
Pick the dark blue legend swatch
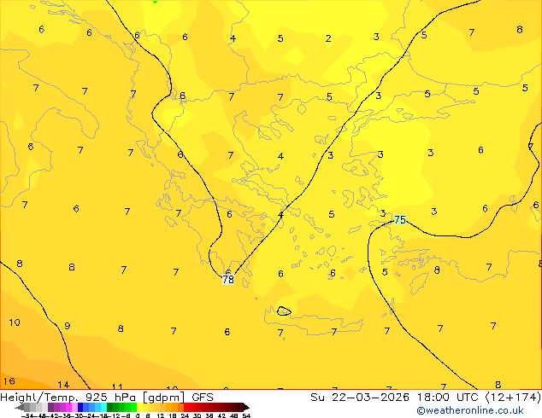pyautogui.click(x=80, y=407)
